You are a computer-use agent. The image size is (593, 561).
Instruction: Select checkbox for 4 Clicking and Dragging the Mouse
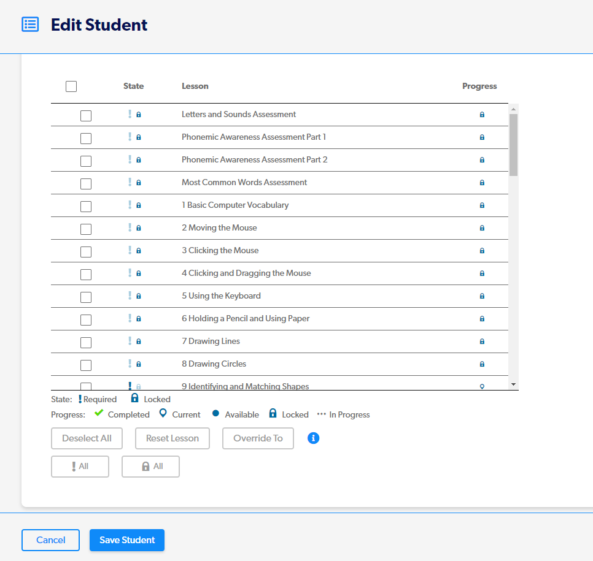tap(86, 274)
